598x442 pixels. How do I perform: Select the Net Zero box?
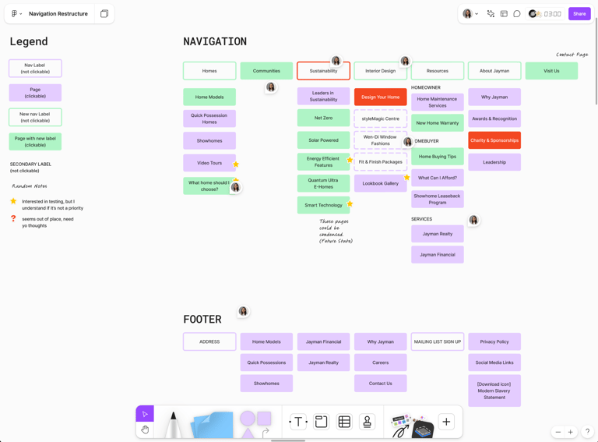click(x=323, y=118)
